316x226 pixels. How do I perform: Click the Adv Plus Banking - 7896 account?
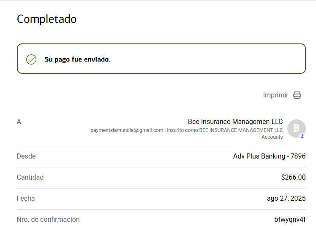269,156
